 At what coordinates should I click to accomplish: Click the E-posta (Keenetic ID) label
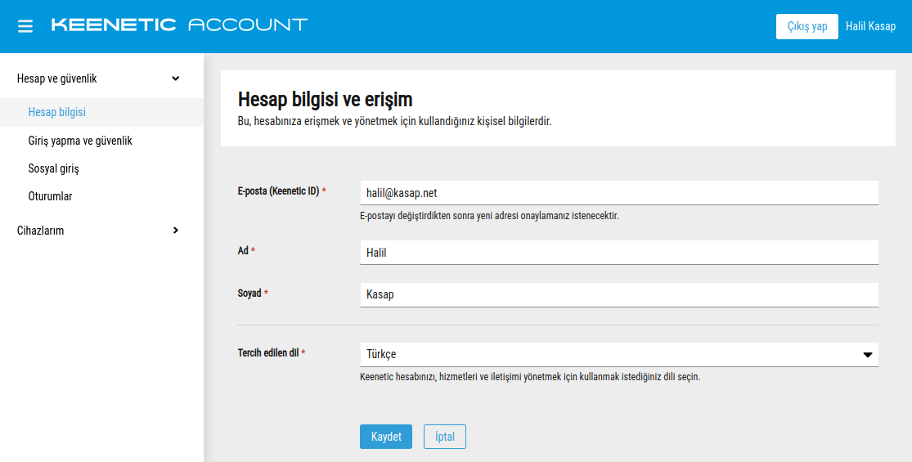click(278, 191)
